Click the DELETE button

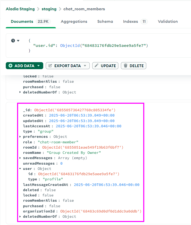pos(133,66)
